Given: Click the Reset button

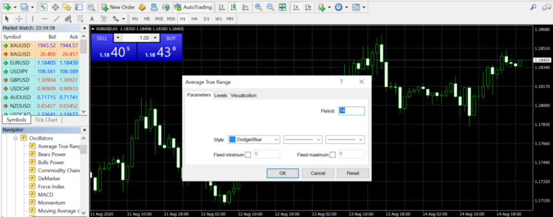Looking at the screenshot, I should 353,173.
